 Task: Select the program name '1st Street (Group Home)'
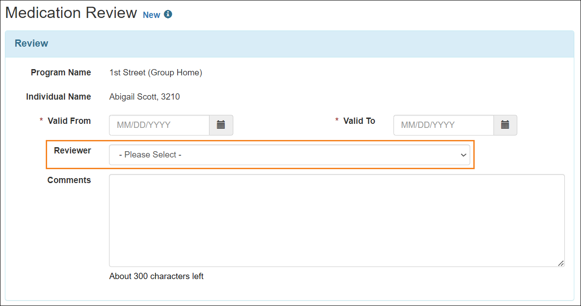pyautogui.click(x=156, y=73)
